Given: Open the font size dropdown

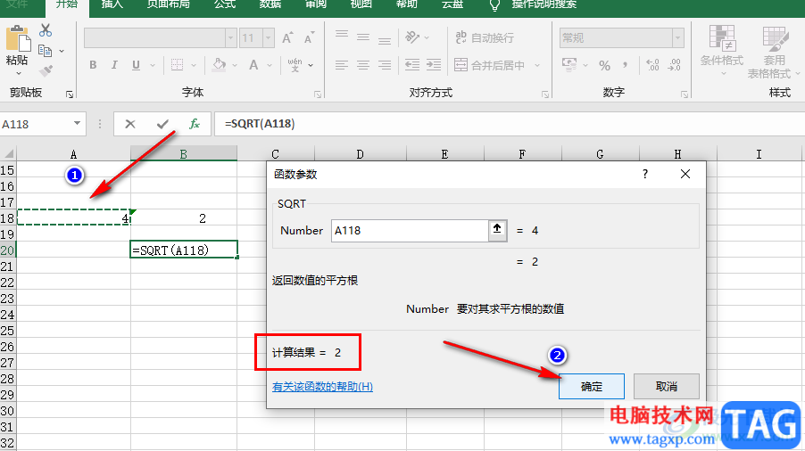Looking at the screenshot, I should pyautogui.click(x=268, y=38).
